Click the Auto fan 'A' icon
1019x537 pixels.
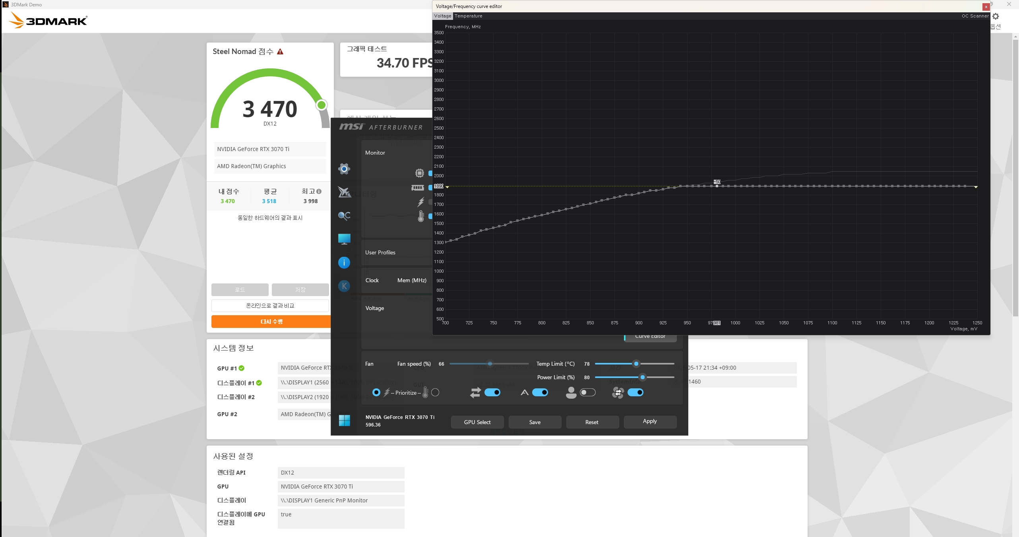click(525, 393)
